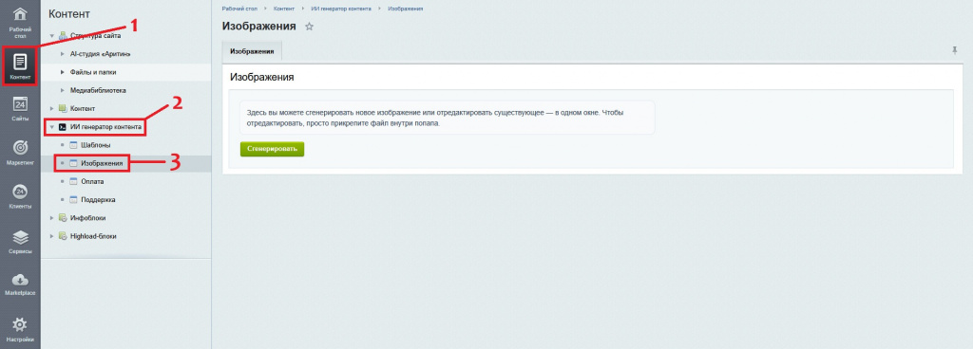Screen dimensions: 973x349
Task: Click the Highload-блоки tree icon
Action: [62, 236]
